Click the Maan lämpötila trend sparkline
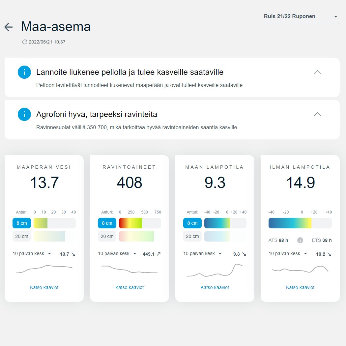 pos(215,270)
